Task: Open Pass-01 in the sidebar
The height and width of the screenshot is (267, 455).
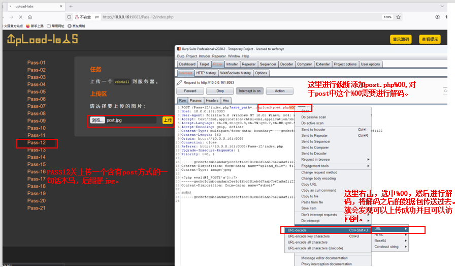Action: (36, 63)
